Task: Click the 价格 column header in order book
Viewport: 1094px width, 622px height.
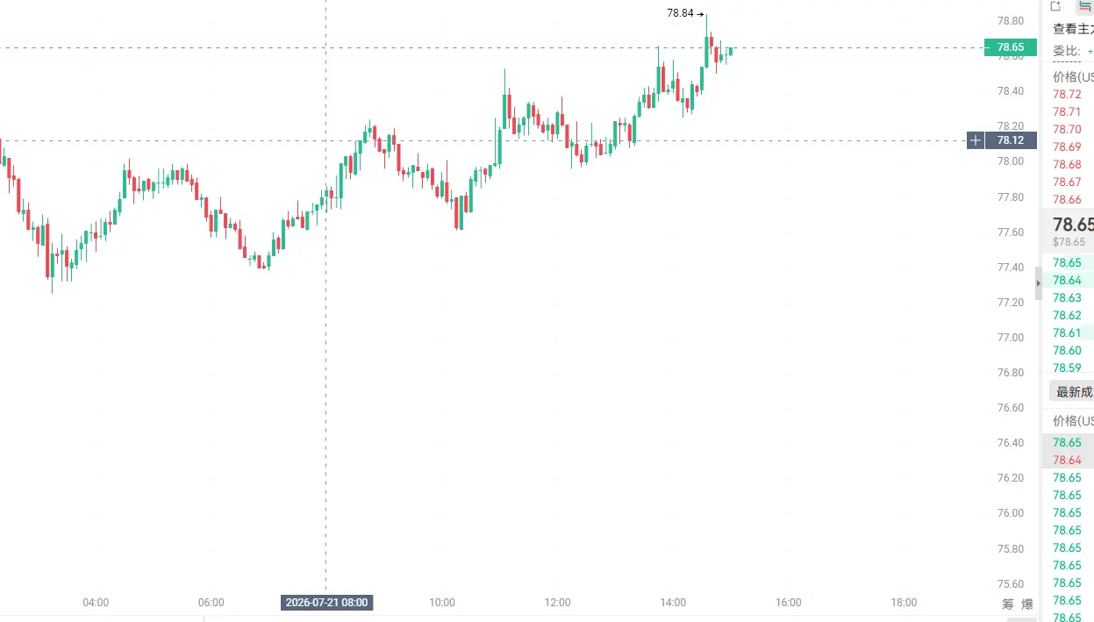Action: [x=1073, y=76]
